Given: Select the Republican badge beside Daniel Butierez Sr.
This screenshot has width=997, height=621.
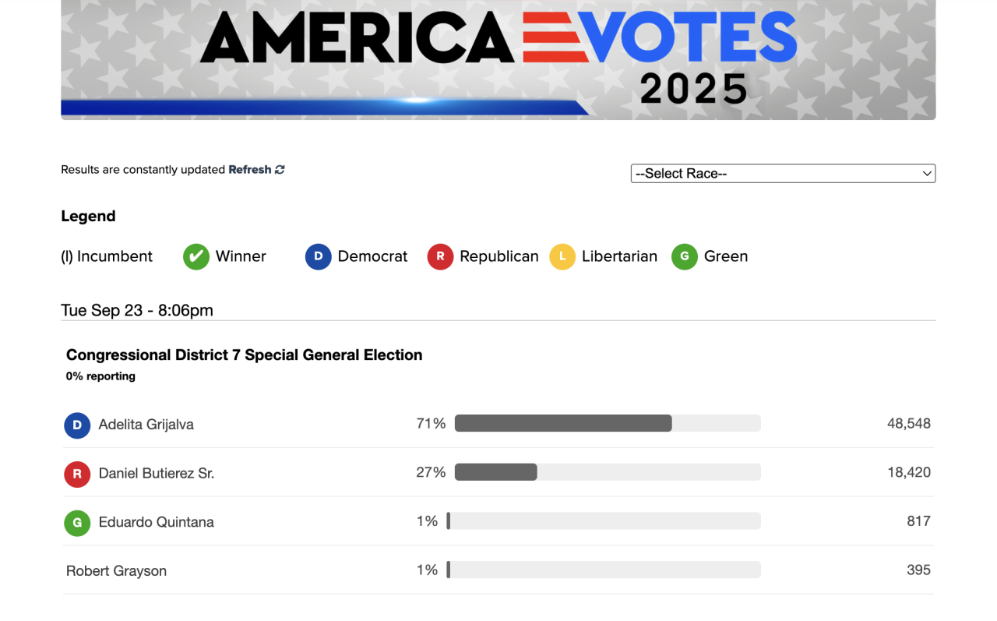Looking at the screenshot, I should point(77,474).
